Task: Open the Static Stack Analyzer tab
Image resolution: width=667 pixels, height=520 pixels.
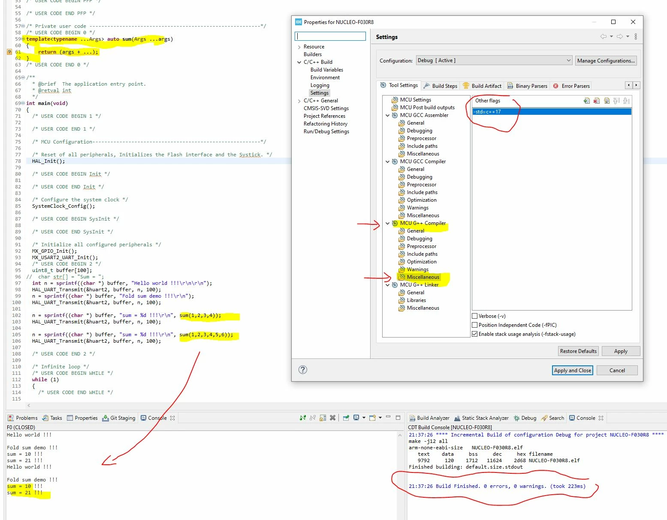Action: (x=481, y=418)
